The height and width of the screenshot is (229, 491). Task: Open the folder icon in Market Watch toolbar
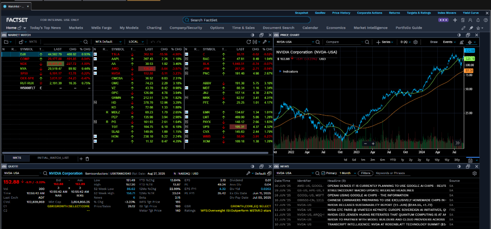pyautogui.click(x=6, y=42)
